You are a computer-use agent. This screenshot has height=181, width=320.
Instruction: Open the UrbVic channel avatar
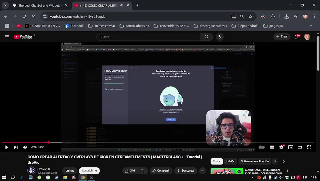pyautogui.click(x=31, y=170)
